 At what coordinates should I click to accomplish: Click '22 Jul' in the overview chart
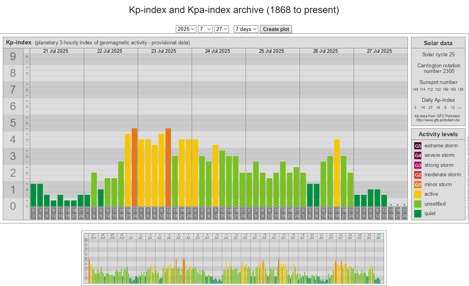pos(331,236)
